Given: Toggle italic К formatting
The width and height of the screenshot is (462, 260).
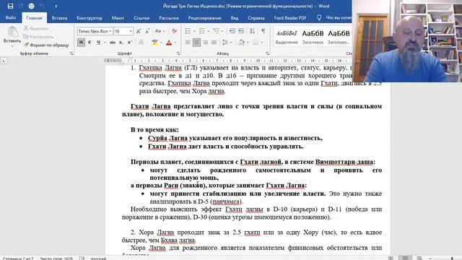Looking at the screenshot, I should [x=90, y=43].
